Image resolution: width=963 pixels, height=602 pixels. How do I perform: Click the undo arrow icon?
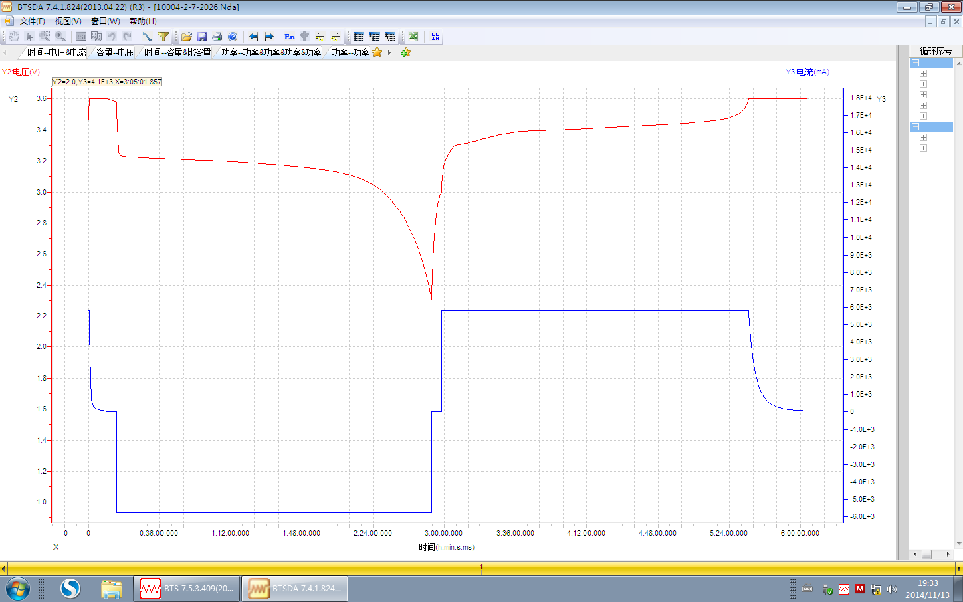[112, 37]
